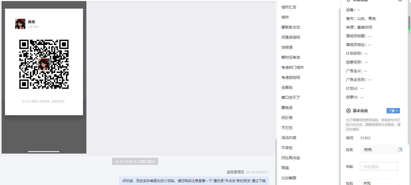This screenshot has height=185, width=411.
Task: Select quick reply 再追
Action: pos(285,168)
